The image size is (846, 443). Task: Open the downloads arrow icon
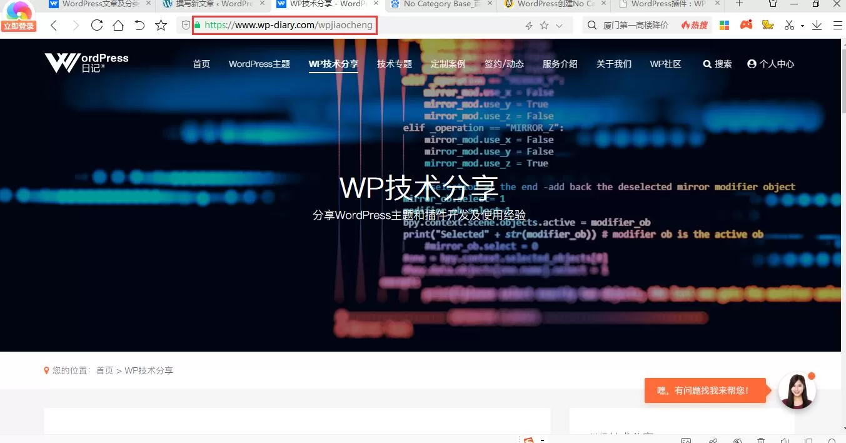[817, 26]
